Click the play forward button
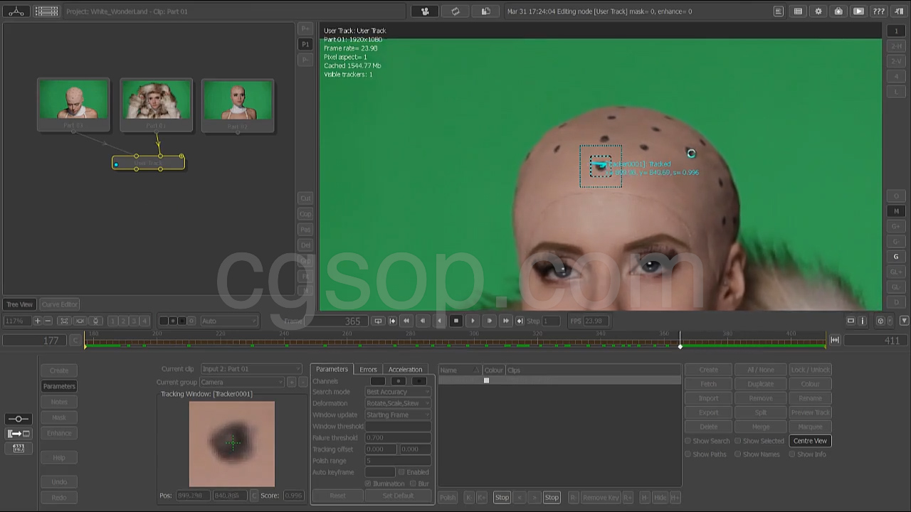 [x=473, y=321]
